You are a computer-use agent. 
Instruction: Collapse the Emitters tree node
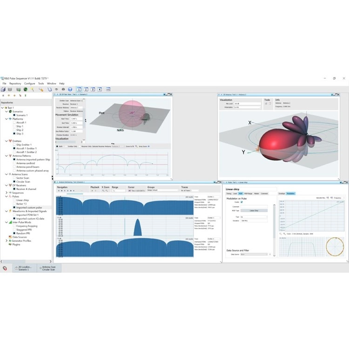[7, 141]
